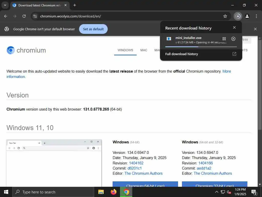
Task: Open 64-bit revision 1404162 link
Action: [136, 163]
